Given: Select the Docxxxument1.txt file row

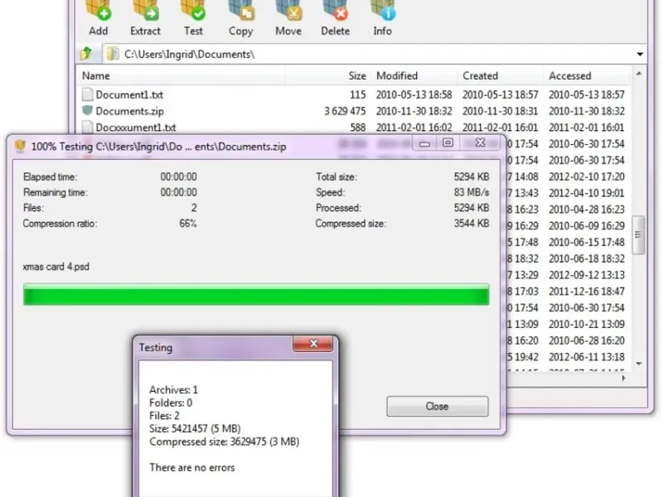Looking at the screenshot, I should tap(354, 128).
